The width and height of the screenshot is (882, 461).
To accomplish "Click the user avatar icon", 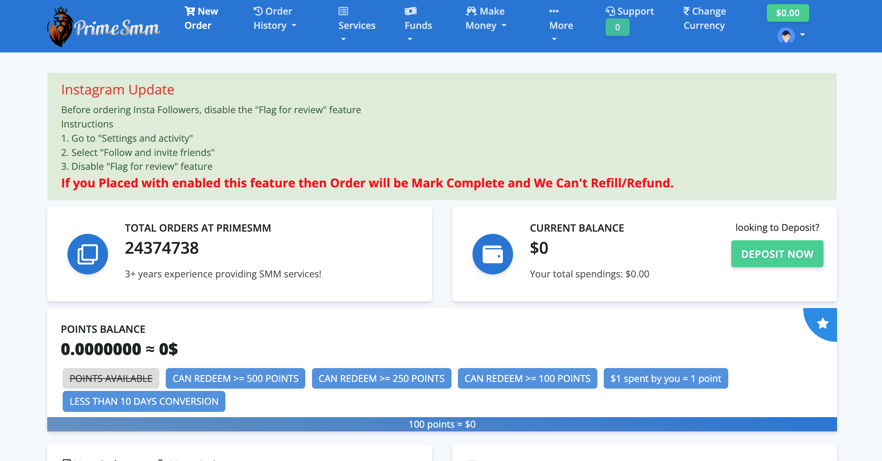I will pyautogui.click(x=786, y=36).
